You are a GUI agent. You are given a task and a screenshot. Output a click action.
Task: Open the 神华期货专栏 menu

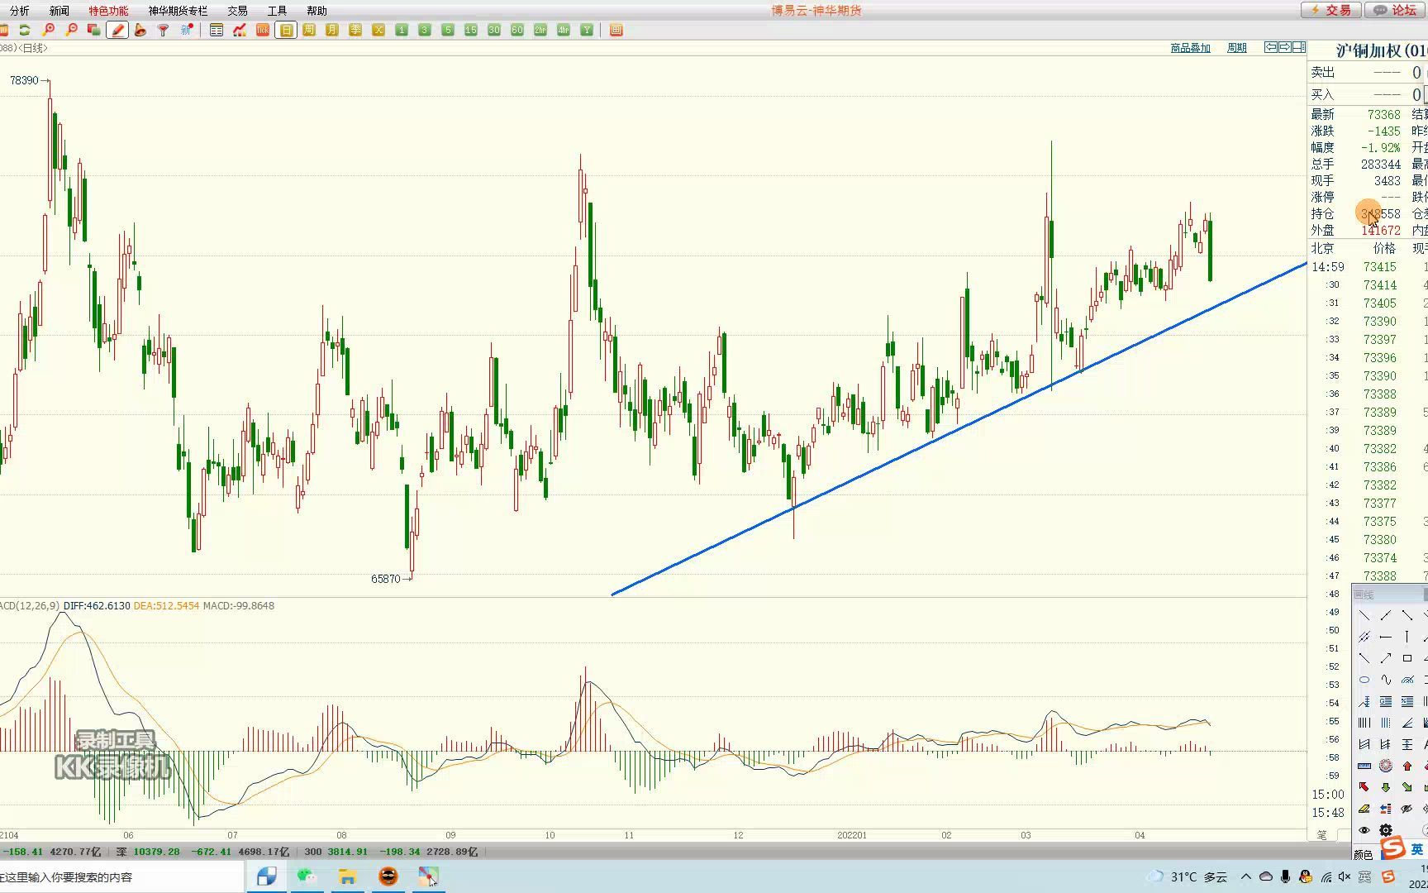pos(178,11)
